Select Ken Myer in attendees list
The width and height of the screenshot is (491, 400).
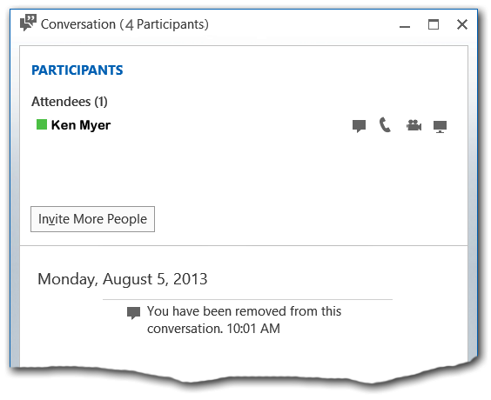pos(81,125)
